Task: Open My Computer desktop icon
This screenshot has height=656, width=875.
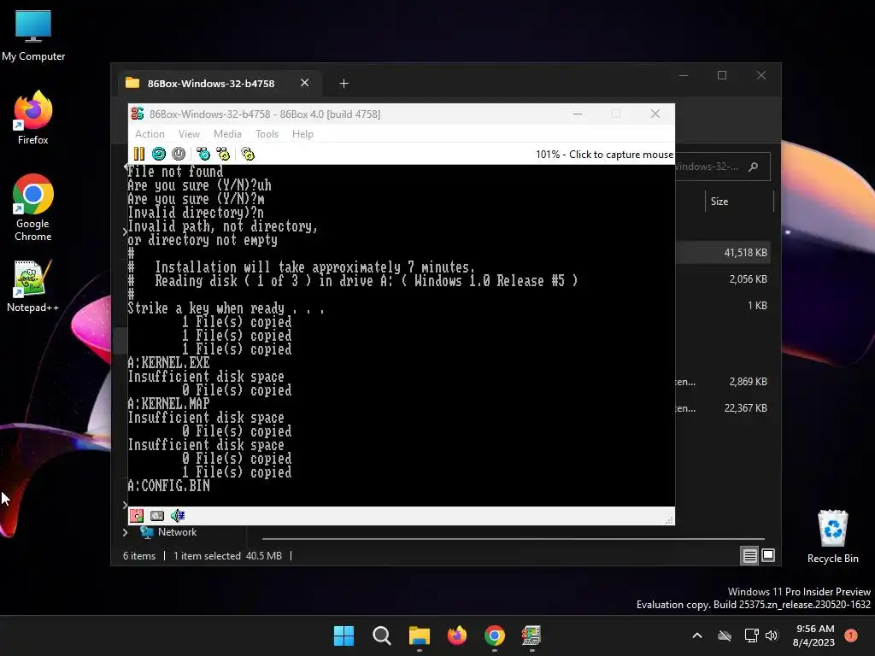Action: tap(33, 35)
